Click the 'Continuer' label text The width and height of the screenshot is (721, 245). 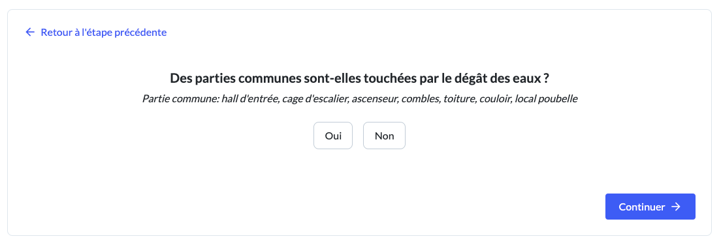pyautogui.click(x=642, y=207)
